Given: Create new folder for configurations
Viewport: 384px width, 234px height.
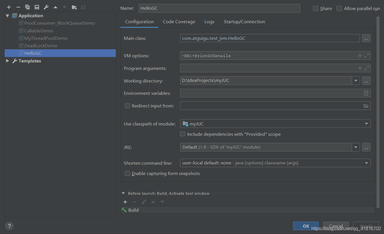Looking at the screenshot, I should point(74,7).
